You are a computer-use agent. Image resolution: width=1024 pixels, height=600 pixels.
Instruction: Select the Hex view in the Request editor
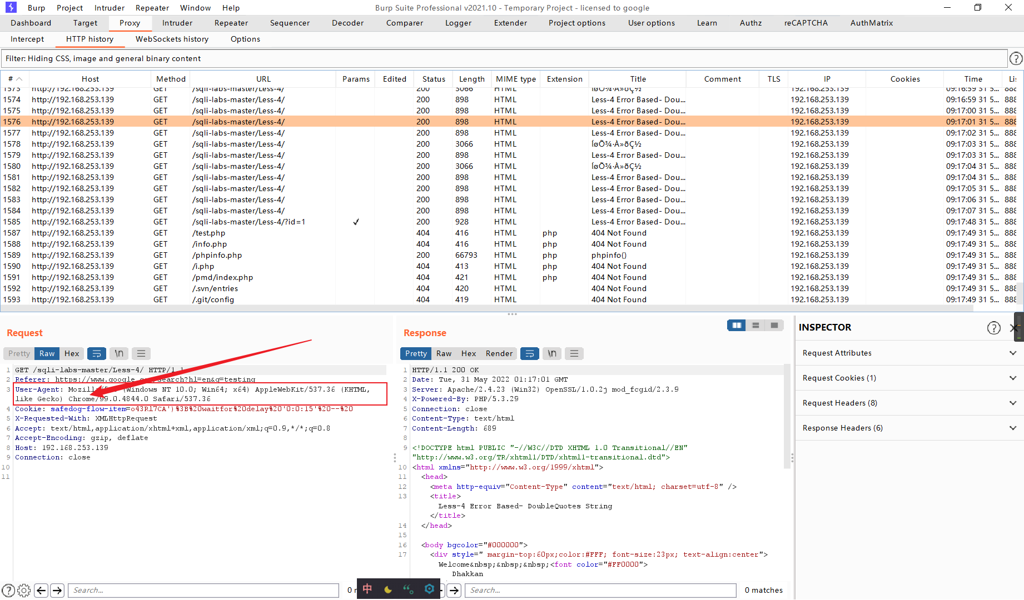coord(72,353)
